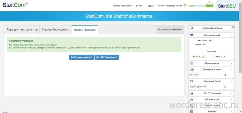Click the 5x24 support badge icon

tap(209, 5)
